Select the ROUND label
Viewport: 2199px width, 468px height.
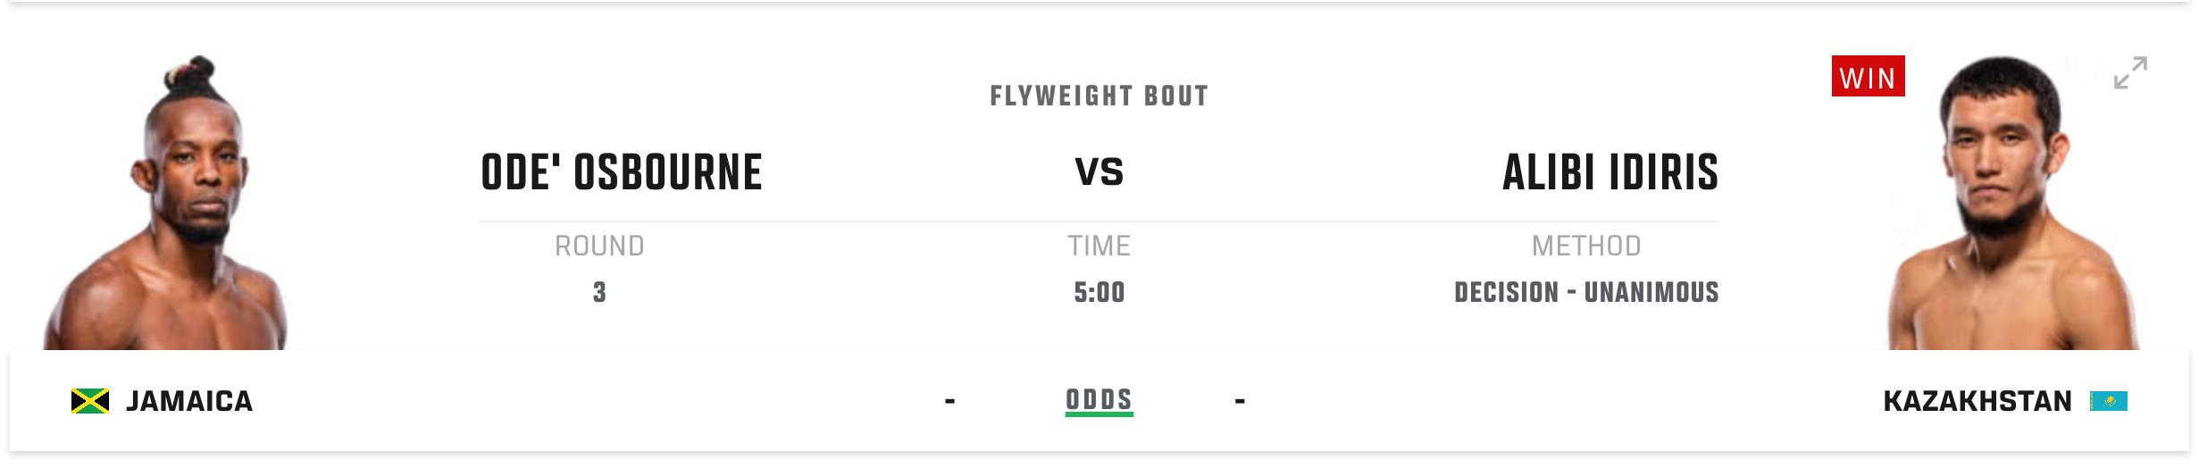(x=599, y=246)
